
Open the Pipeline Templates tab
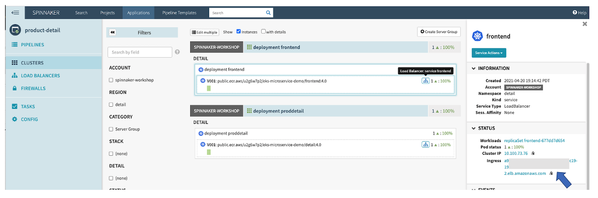(x=179, y=13)
